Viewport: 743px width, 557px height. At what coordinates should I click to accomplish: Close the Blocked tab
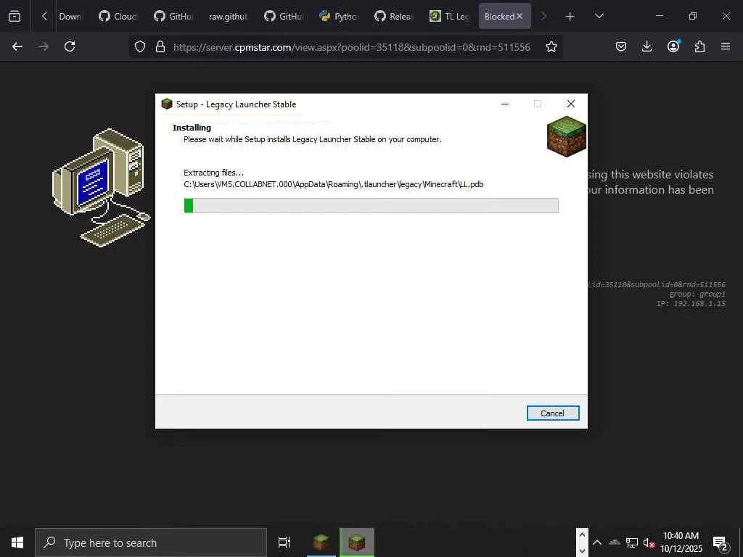(x=520, y=16)
